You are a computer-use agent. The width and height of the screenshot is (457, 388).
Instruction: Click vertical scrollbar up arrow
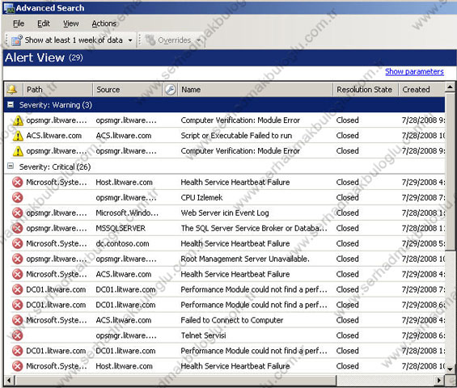[450, 87]
